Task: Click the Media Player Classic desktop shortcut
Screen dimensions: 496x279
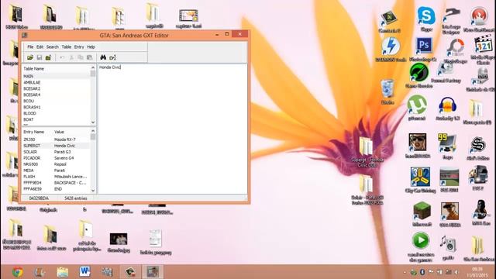Action: click(x=482, y=50)
